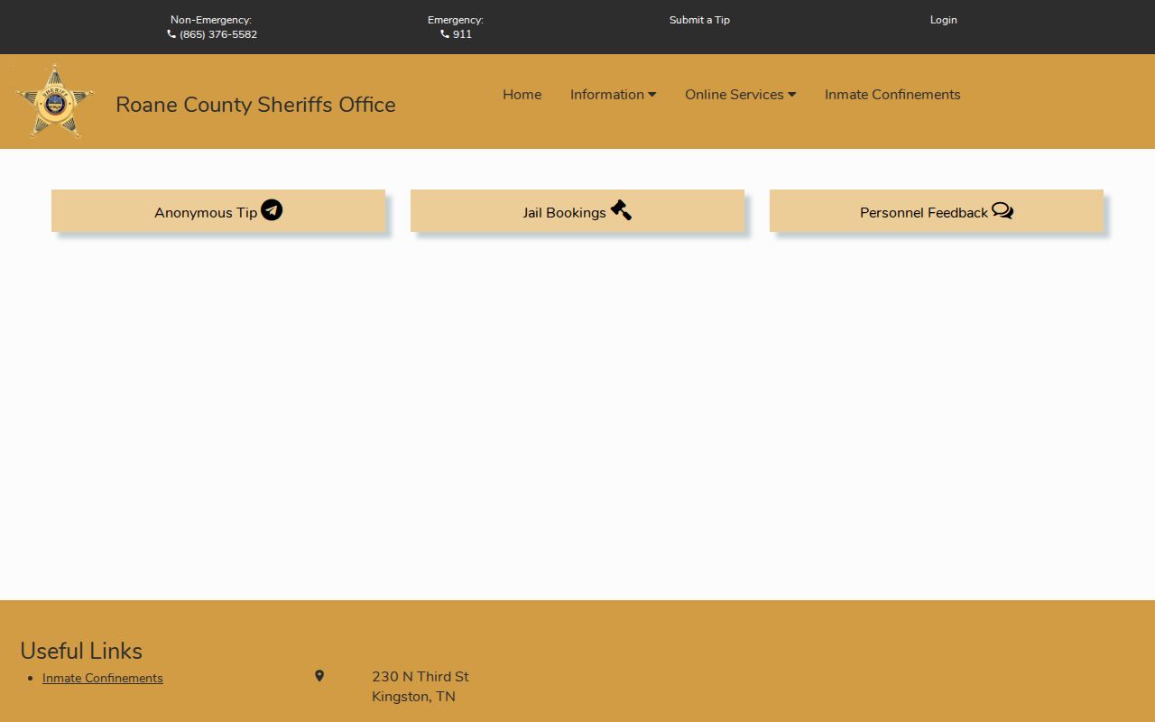Click the Useful Links heading
This screenshot has height=722, width=1155.
tap(81, 651)
